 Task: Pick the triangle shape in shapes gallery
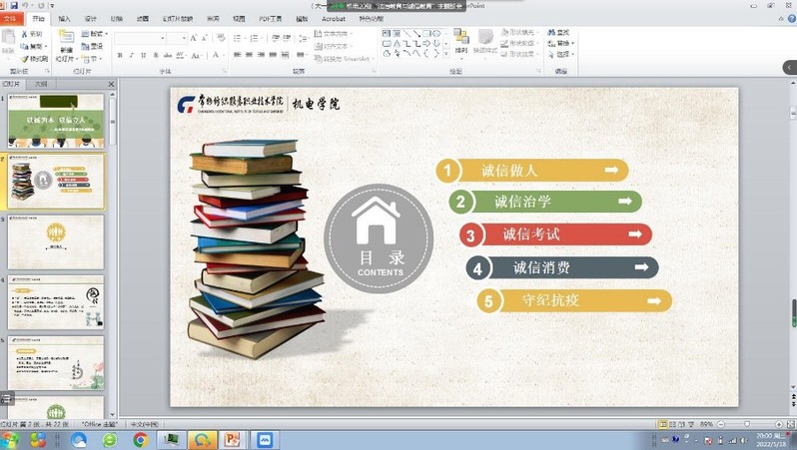pyautogui.click(x=397, y=44)
